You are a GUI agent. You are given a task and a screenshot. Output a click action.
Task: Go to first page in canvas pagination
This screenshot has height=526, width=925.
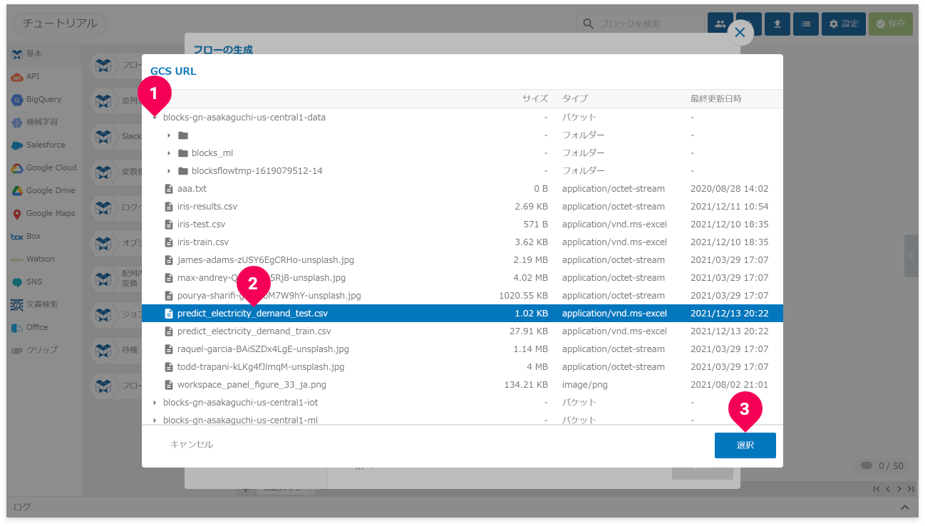[877, 489]
